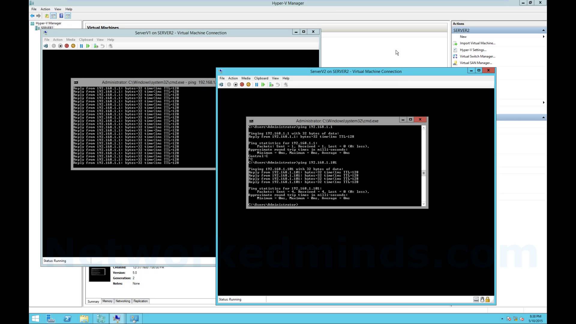Click Back arrow in Hyper-V Manager toolbar
The width and height of the screenshot is (576, 324).
pyautogui.click(x=32, y=16)
